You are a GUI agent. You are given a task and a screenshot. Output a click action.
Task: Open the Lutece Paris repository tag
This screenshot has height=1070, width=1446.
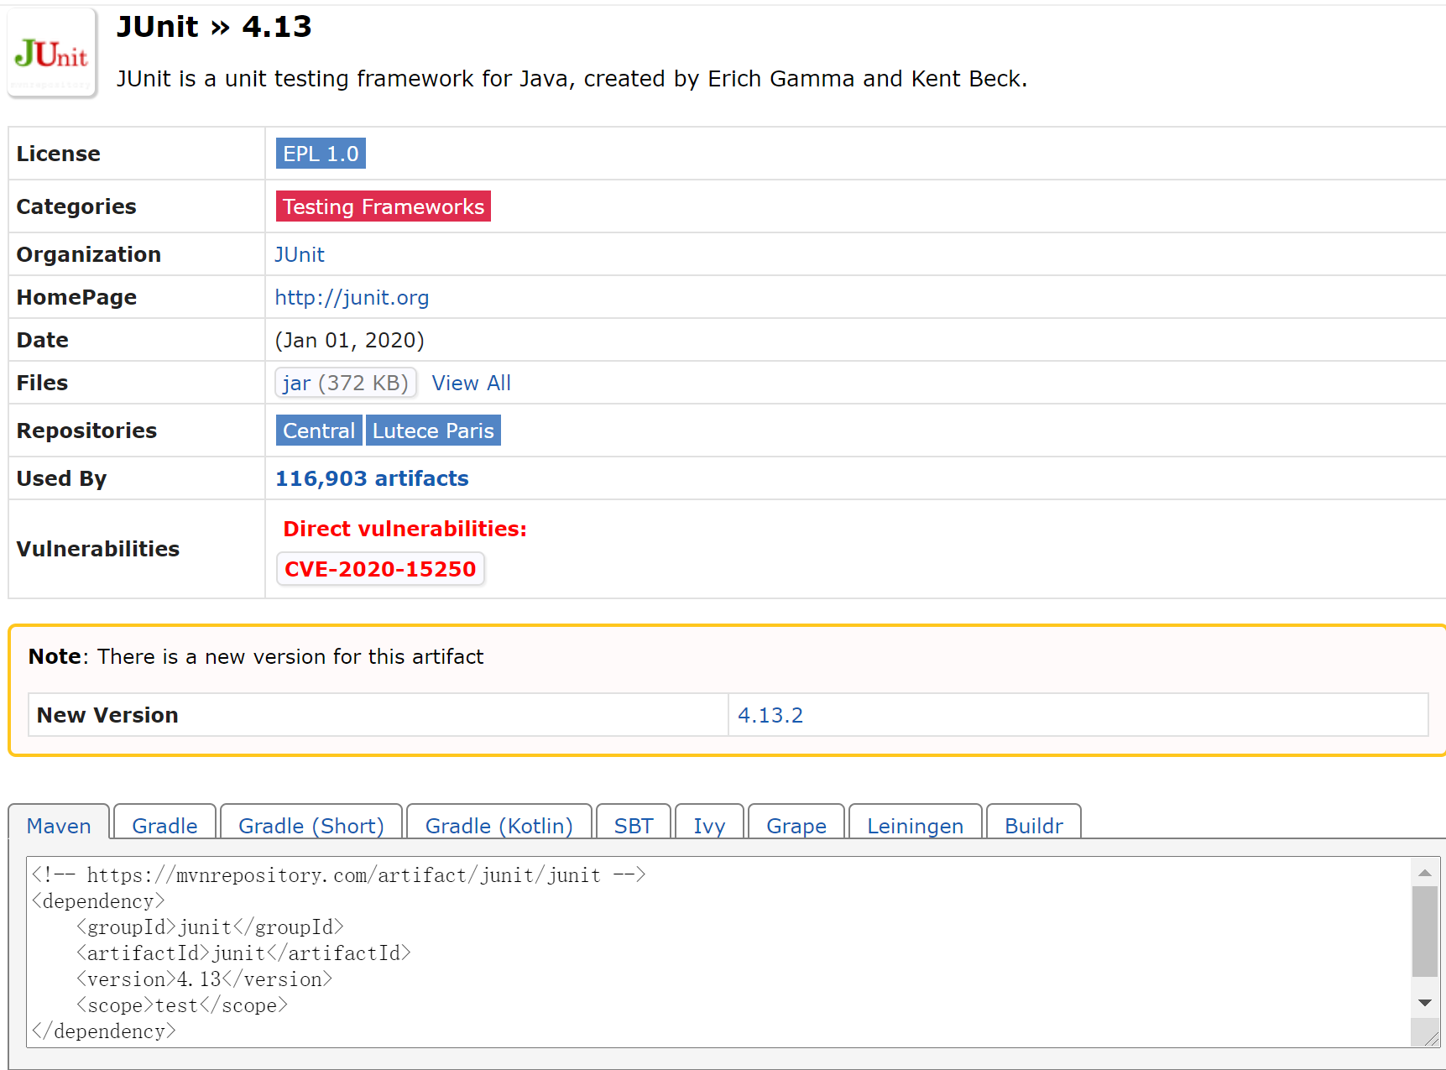[433, 431]
